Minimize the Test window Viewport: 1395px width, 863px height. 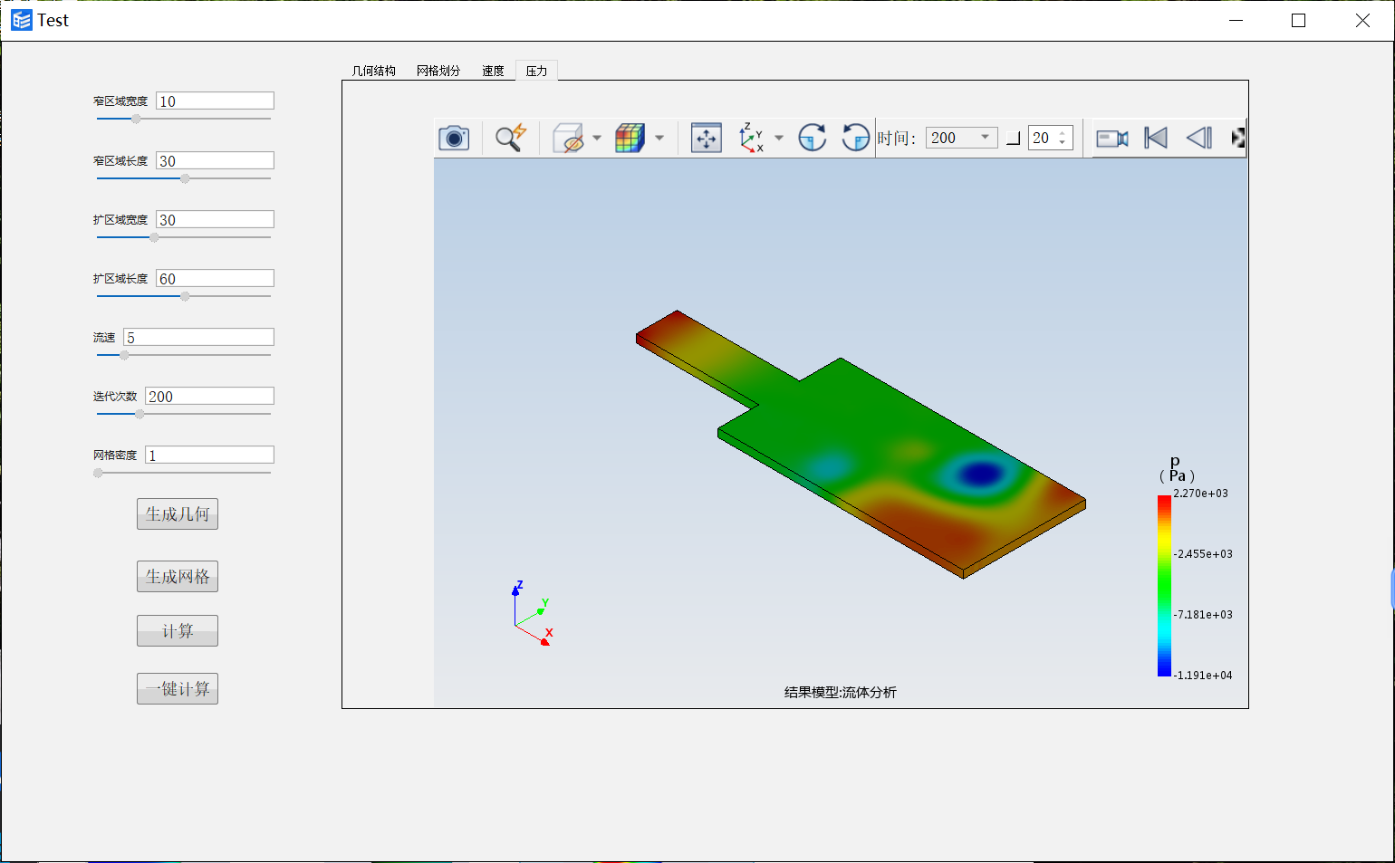[1236, 20]
